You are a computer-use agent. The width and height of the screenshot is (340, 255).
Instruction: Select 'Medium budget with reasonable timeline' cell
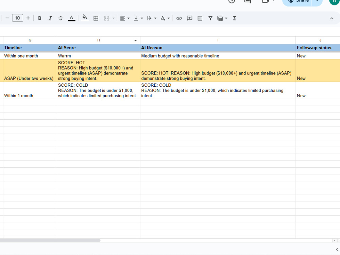pos(218,56)
